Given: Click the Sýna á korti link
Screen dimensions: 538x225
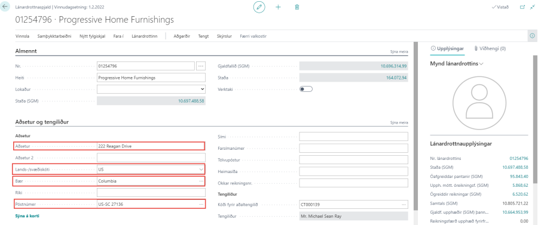Looking at the screenshot, I should pos(30,216).
